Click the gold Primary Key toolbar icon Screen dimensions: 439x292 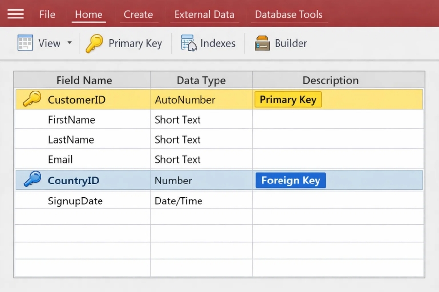point(95,43)
